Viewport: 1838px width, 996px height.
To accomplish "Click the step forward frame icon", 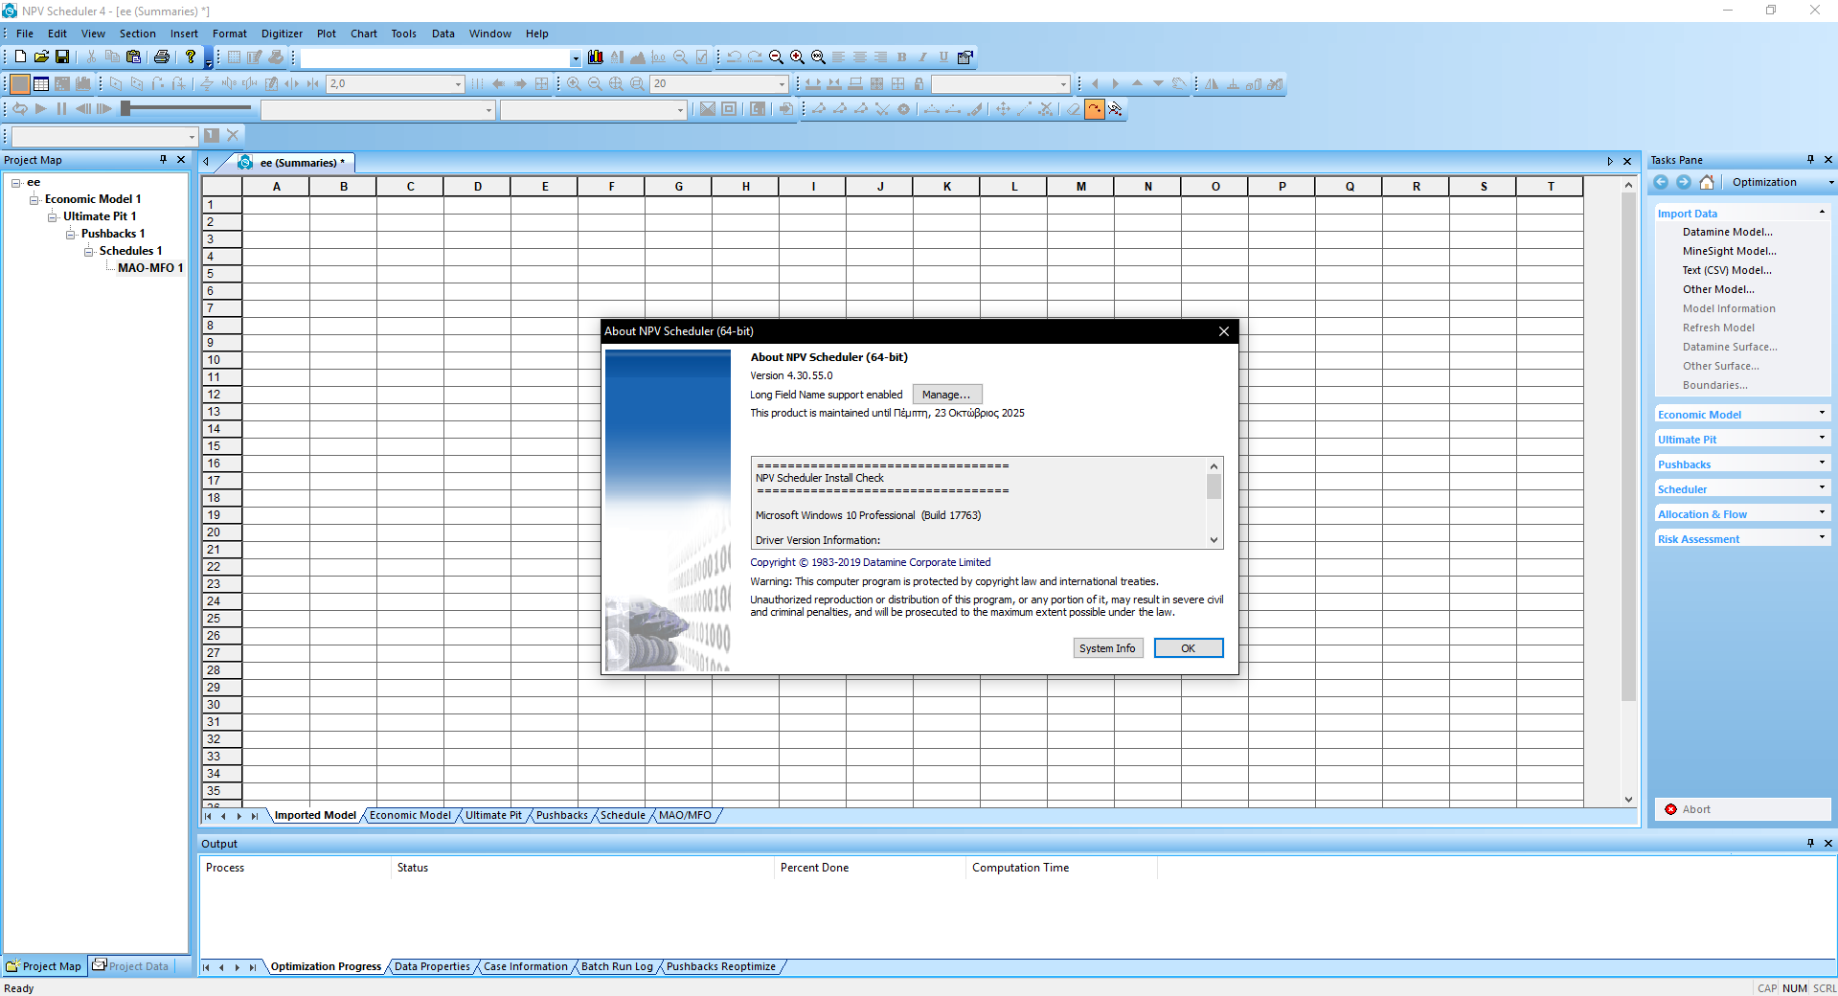I will (x=104, y=109).
